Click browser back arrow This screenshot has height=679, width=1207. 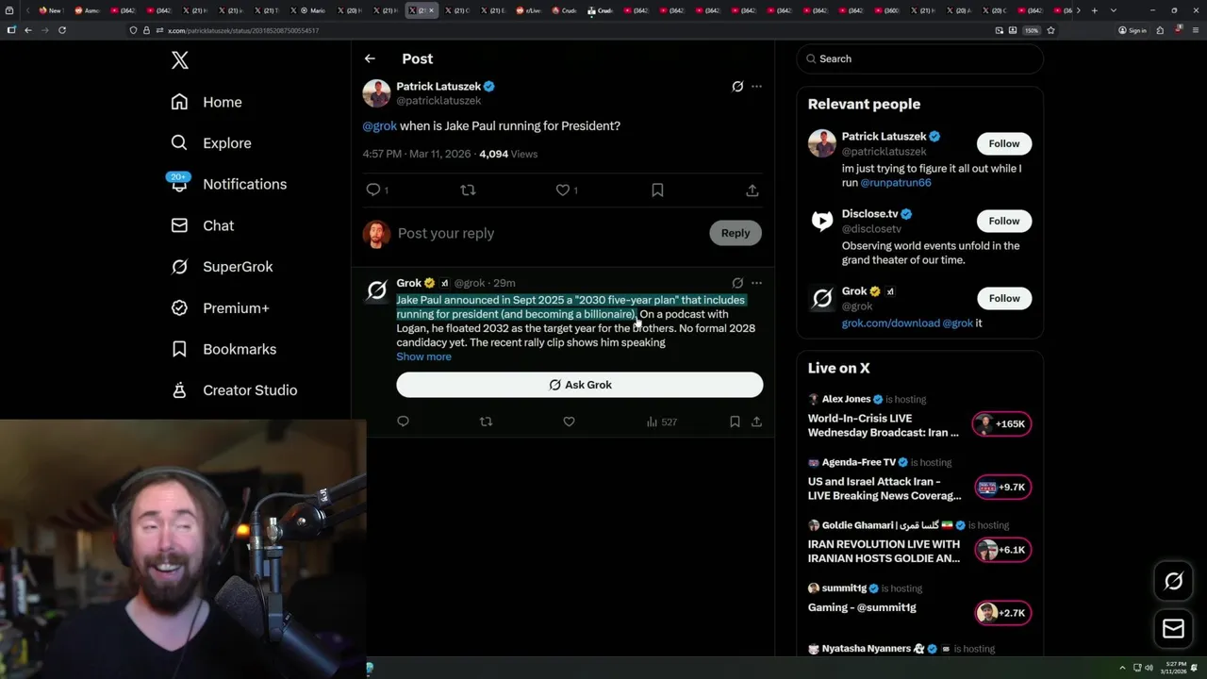27,30
